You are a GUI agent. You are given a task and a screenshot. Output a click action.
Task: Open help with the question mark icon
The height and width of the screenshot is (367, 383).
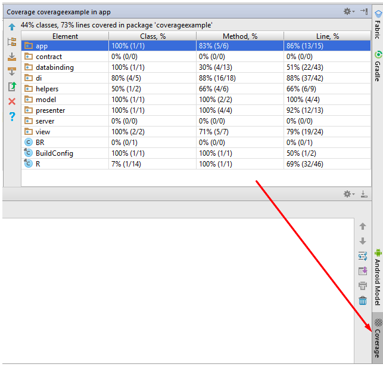click(x=12, y=117)
